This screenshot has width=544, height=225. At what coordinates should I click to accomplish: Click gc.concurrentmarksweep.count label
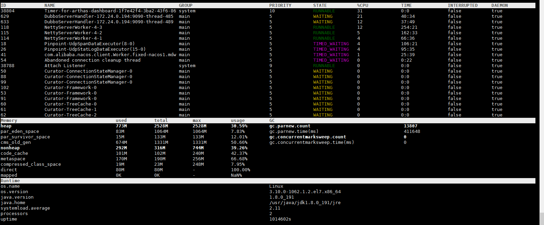[307, 137]
